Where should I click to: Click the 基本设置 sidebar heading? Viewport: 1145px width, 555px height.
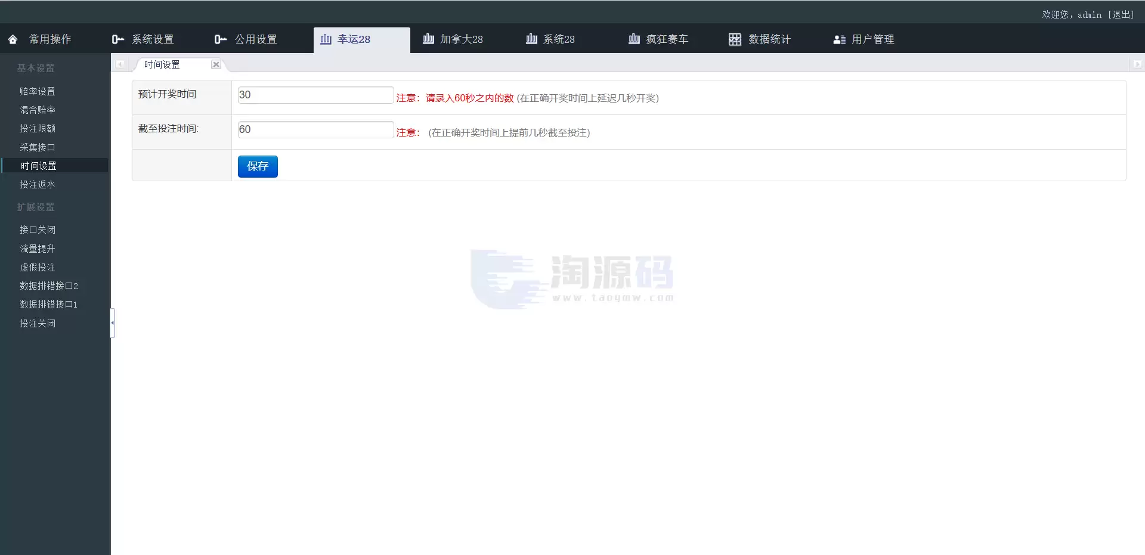36,68
